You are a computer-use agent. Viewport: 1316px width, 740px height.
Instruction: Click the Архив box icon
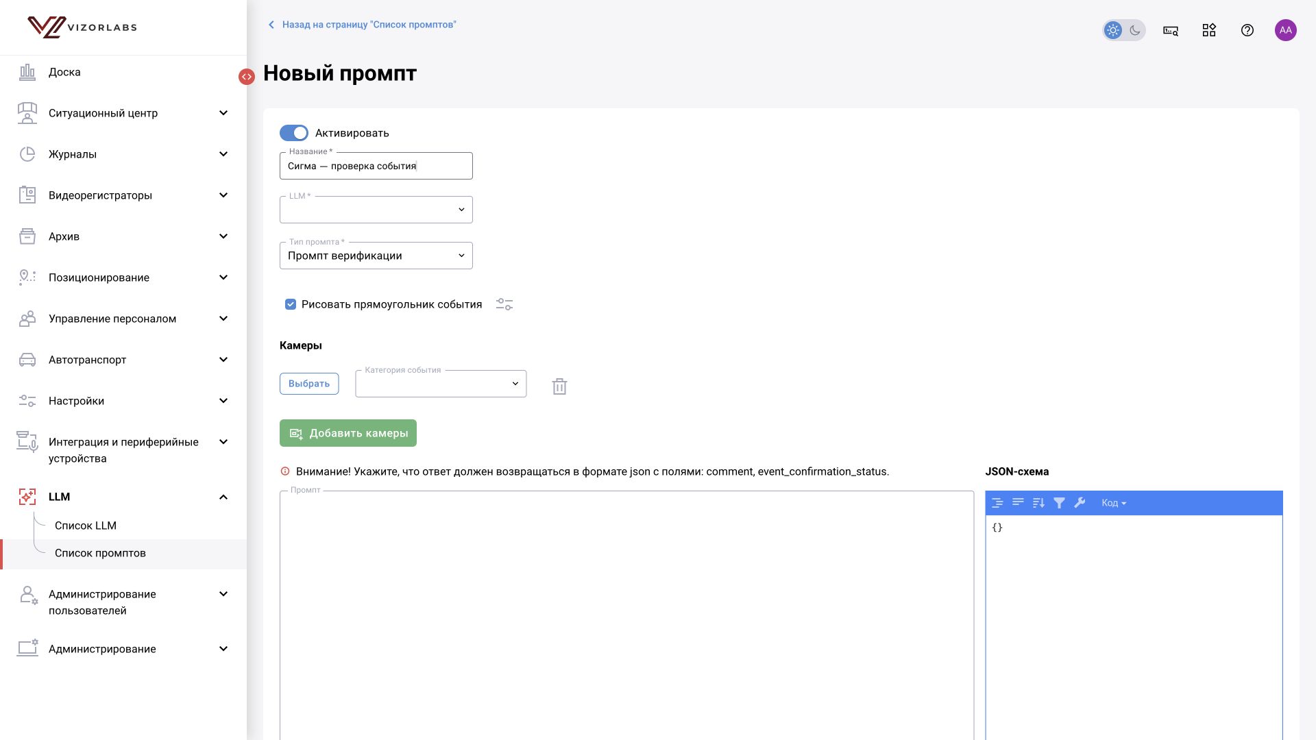27,236
